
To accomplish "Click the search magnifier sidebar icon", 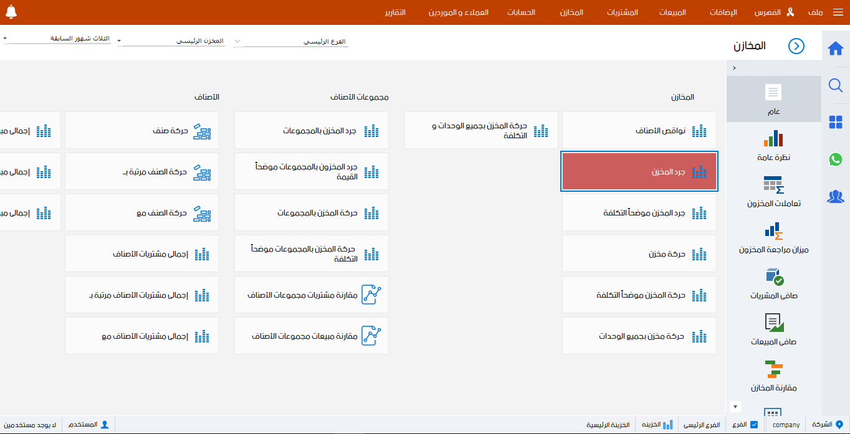I will tap(836, 85).
